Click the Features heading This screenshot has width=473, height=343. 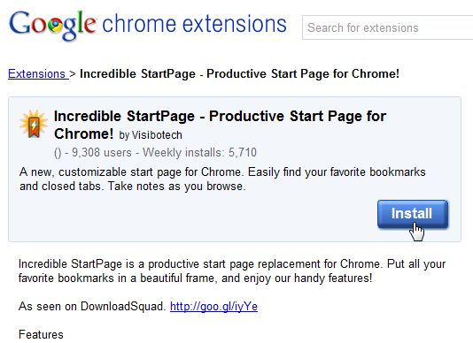(41, 334)
